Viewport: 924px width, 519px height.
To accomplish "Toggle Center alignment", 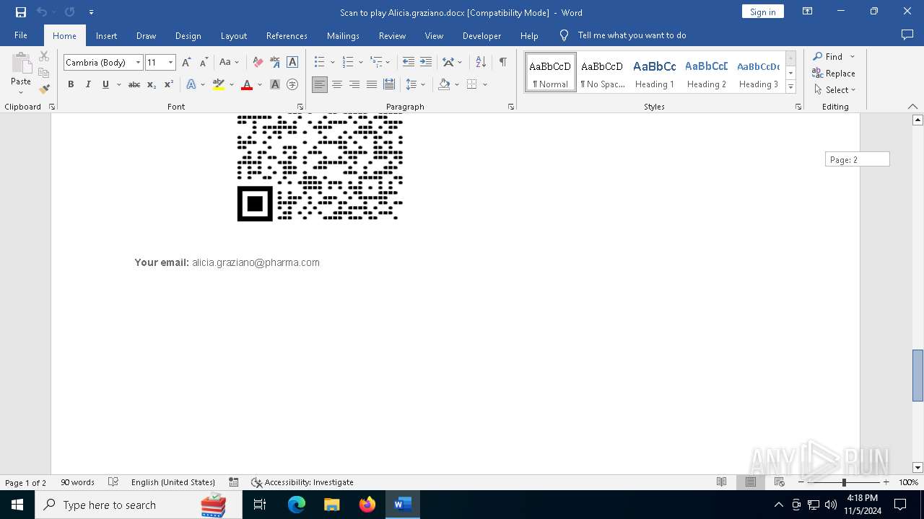I will (337, 84).
